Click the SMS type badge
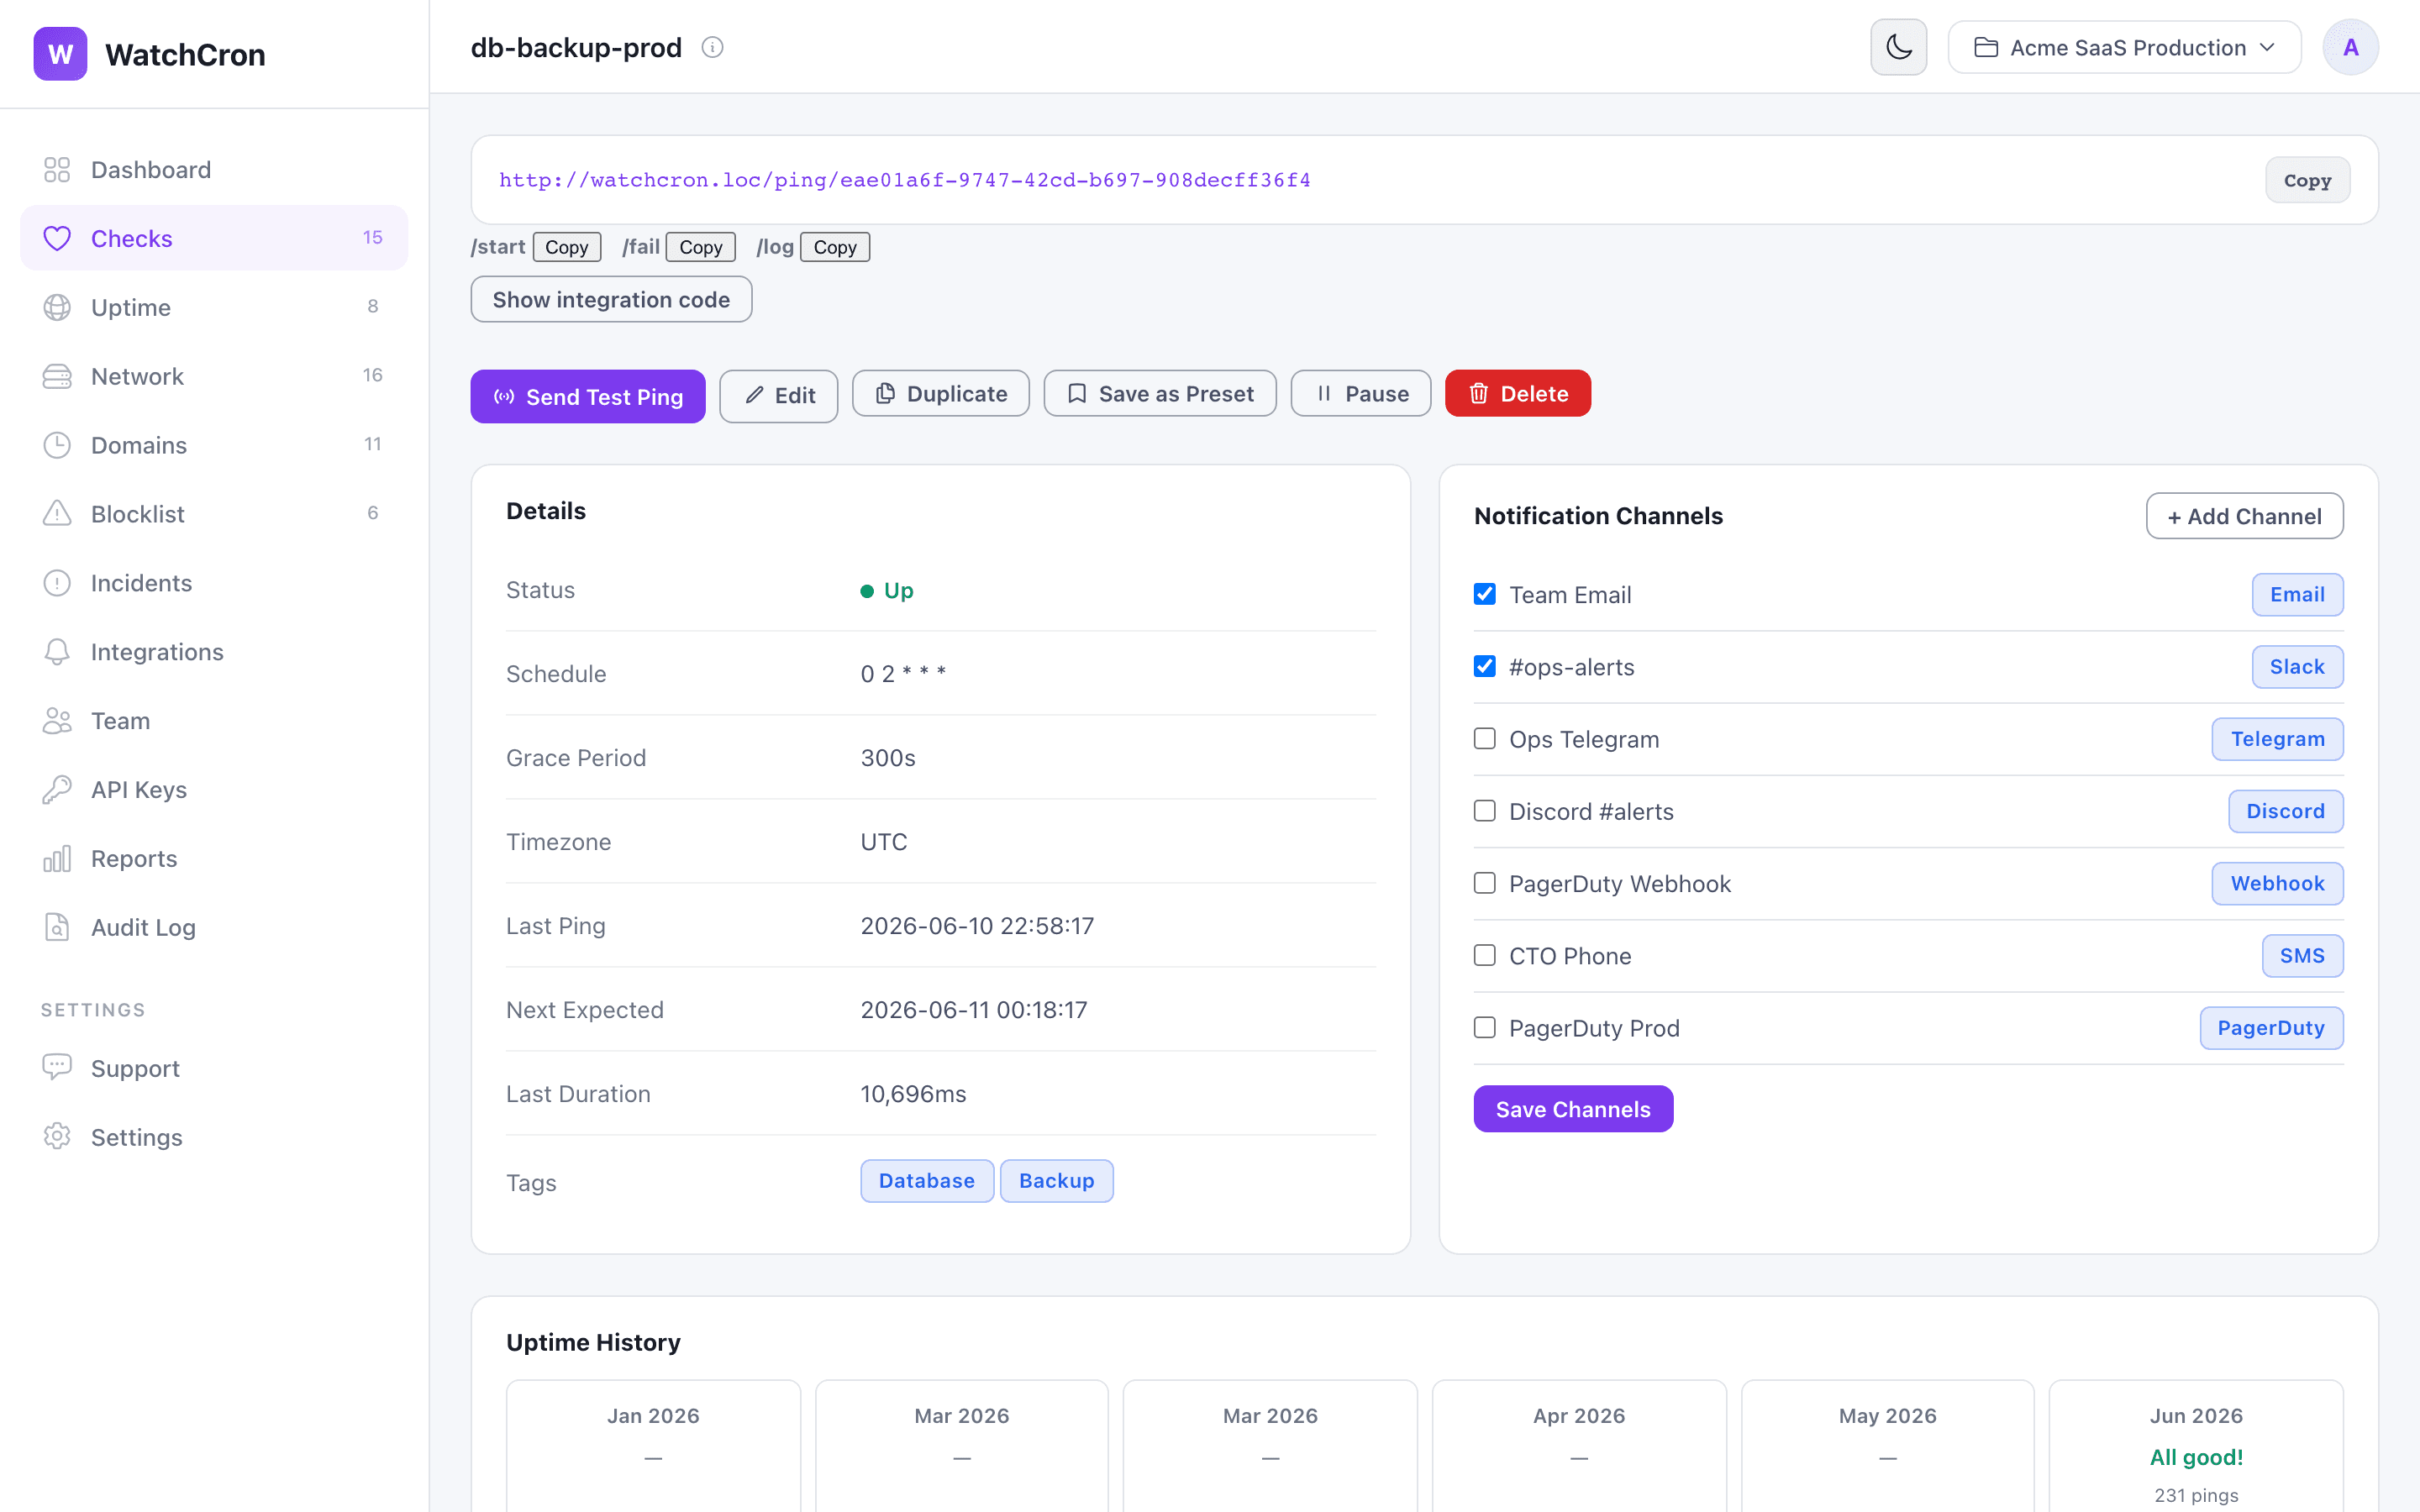Viewport: 2420px width, 1512px height. (2302, 955)
